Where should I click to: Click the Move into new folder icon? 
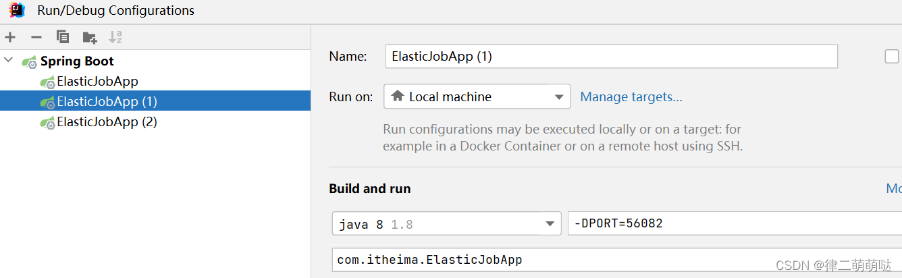(89, 37)
